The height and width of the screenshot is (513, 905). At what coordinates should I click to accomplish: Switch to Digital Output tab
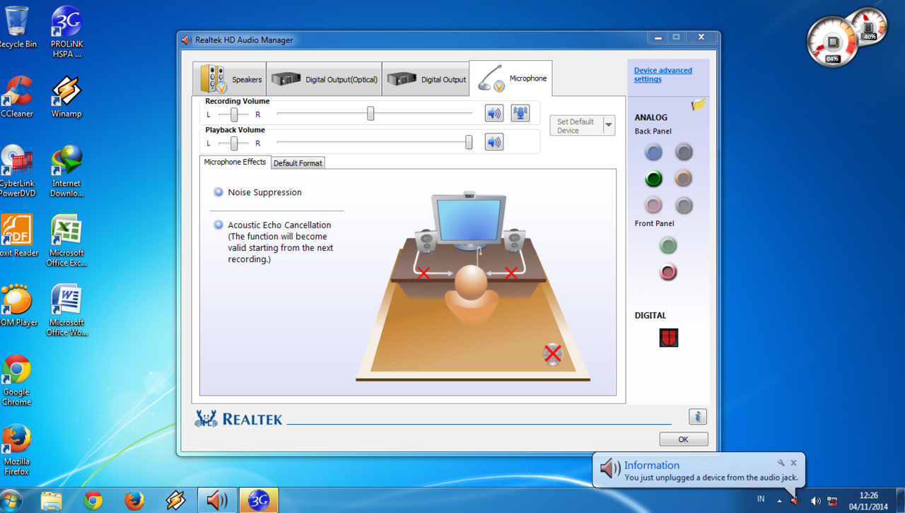point(426,79)
